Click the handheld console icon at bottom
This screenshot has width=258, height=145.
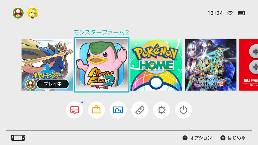tap(18, 138)
